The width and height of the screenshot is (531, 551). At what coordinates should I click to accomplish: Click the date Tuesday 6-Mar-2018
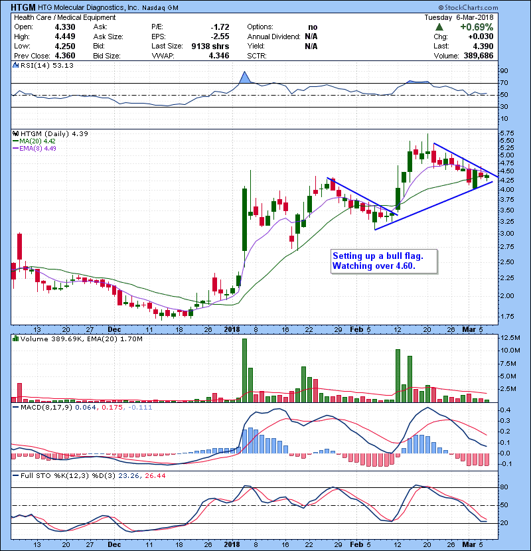pyautogui.click(x=459, y=17)
